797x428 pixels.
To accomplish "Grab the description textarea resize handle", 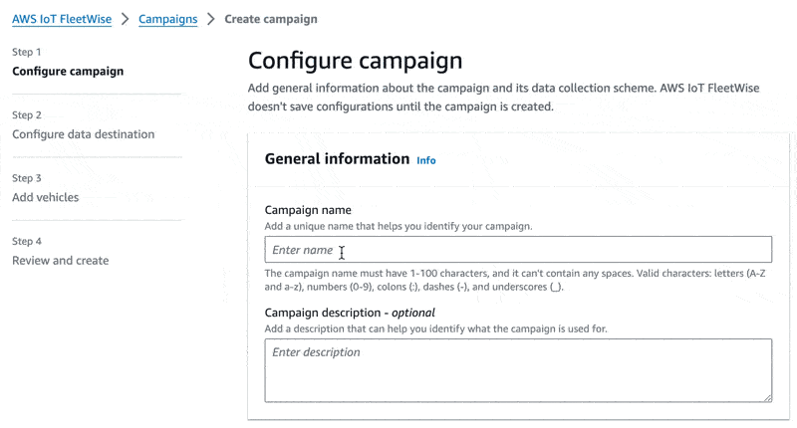I will tap(767, 397).
